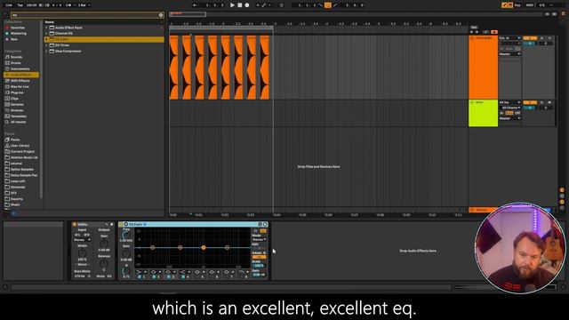
Task: Select the Samples category
Action: 17,105
